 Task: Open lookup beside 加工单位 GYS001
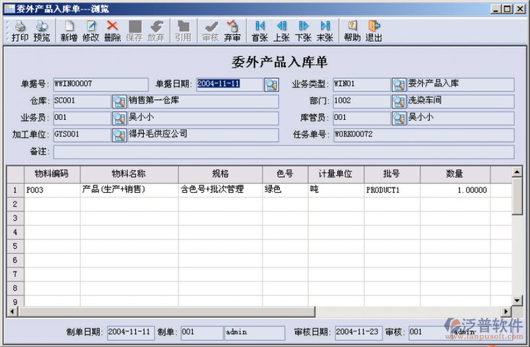(119, 134)
